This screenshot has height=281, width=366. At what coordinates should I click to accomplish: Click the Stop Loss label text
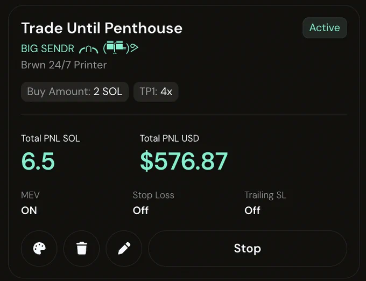[153, 195]
